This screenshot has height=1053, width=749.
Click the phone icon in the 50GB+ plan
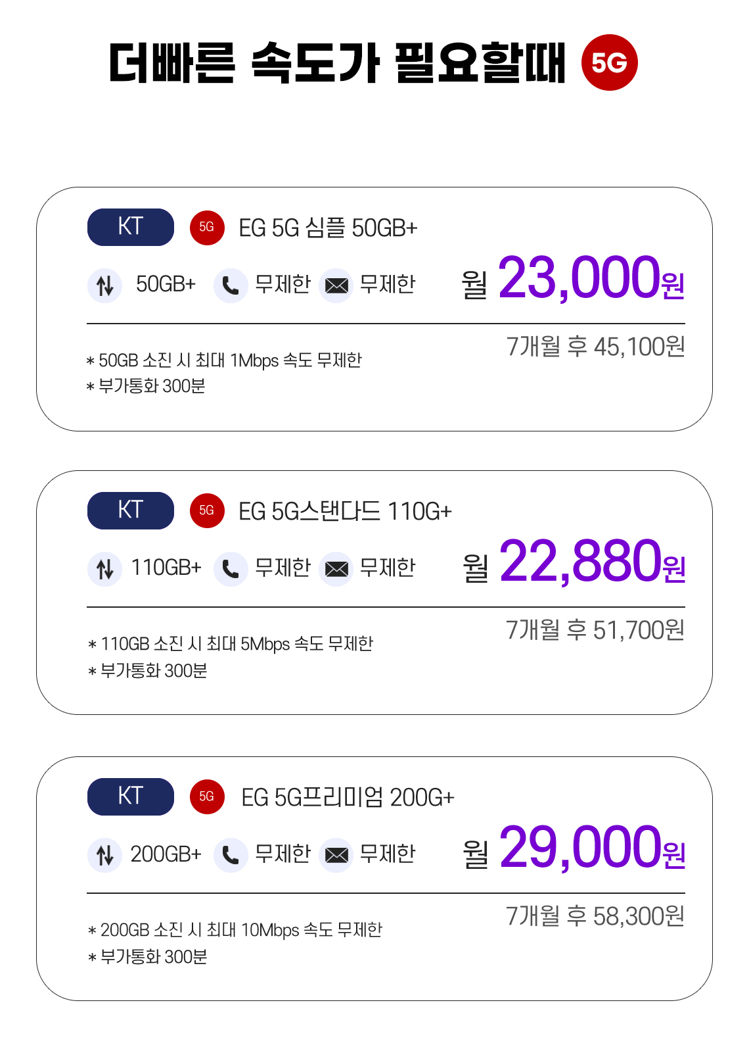231,285
